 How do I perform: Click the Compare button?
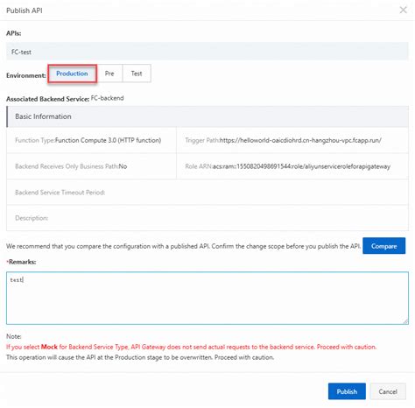coord(383,246)
